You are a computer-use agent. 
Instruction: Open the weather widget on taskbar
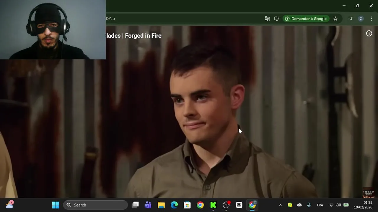pos(9,205)
